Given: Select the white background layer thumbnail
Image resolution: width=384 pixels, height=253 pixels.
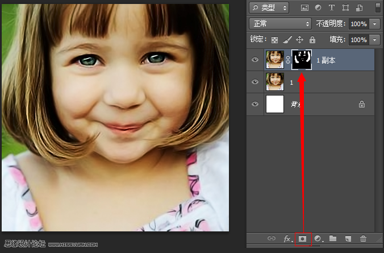Looking at the screenshot, I should tap(275, 104).
